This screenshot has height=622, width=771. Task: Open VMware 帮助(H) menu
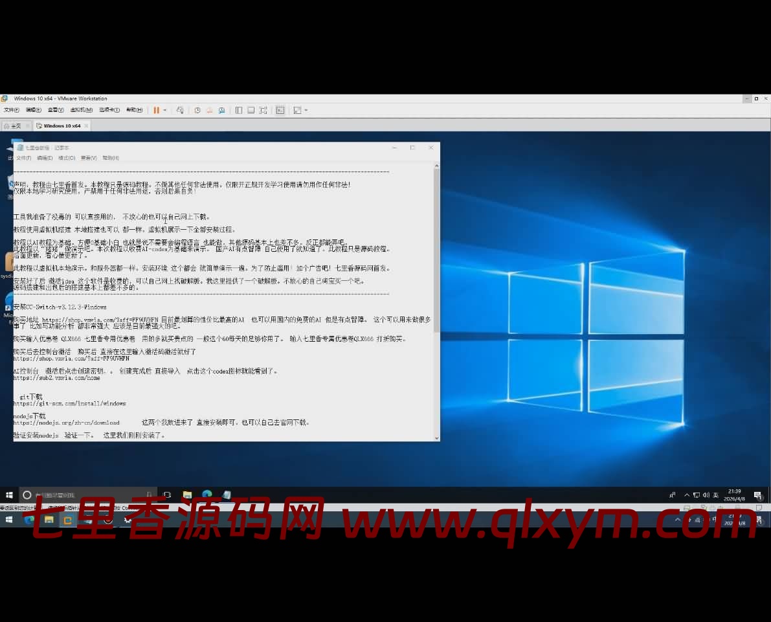[x=134, y=110]
